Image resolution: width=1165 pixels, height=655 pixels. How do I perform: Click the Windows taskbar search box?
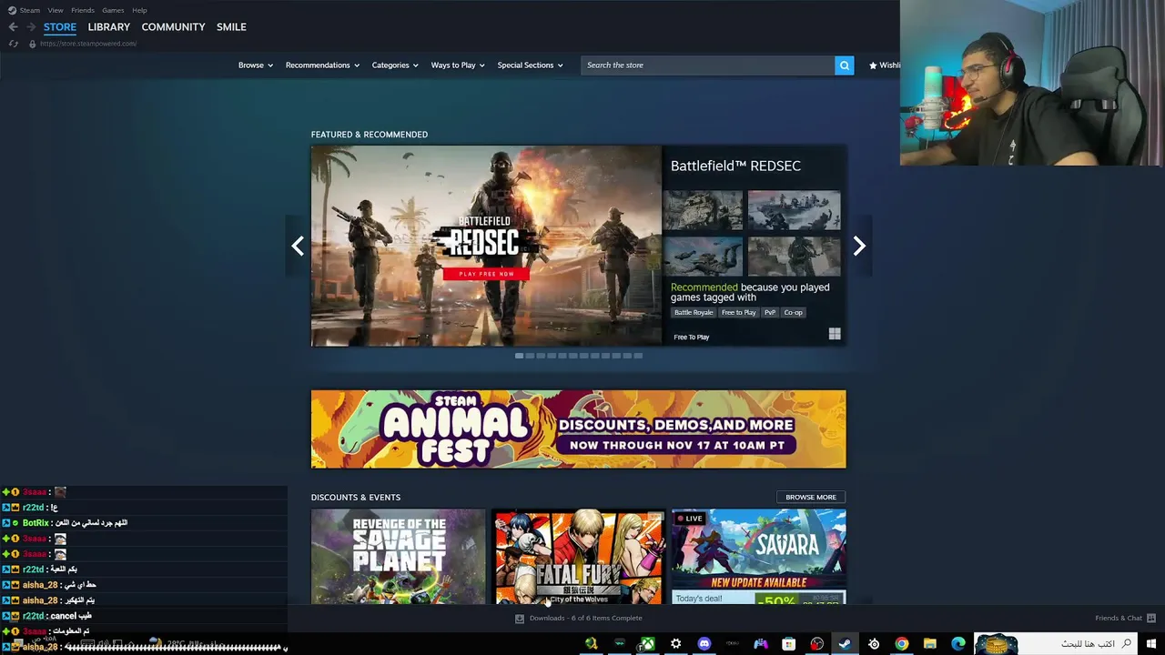1056,644
